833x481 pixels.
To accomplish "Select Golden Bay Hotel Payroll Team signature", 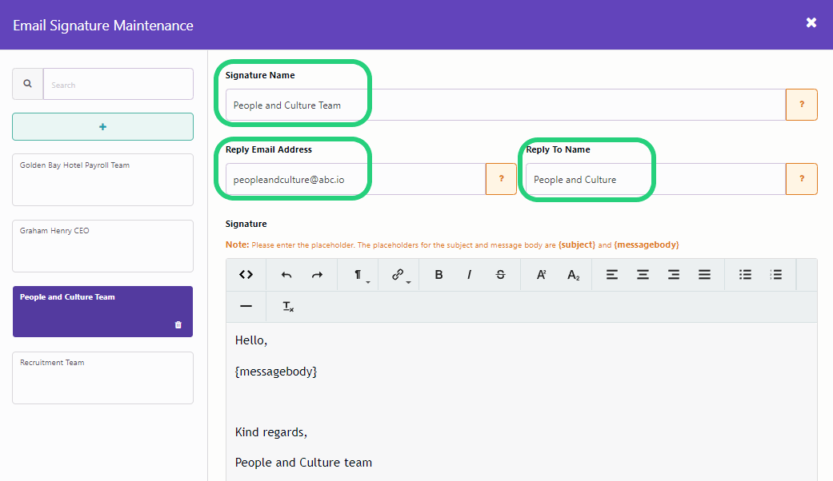I will (102, 180).
